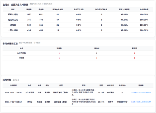Click in-delivery count 18

coord(58,30)
